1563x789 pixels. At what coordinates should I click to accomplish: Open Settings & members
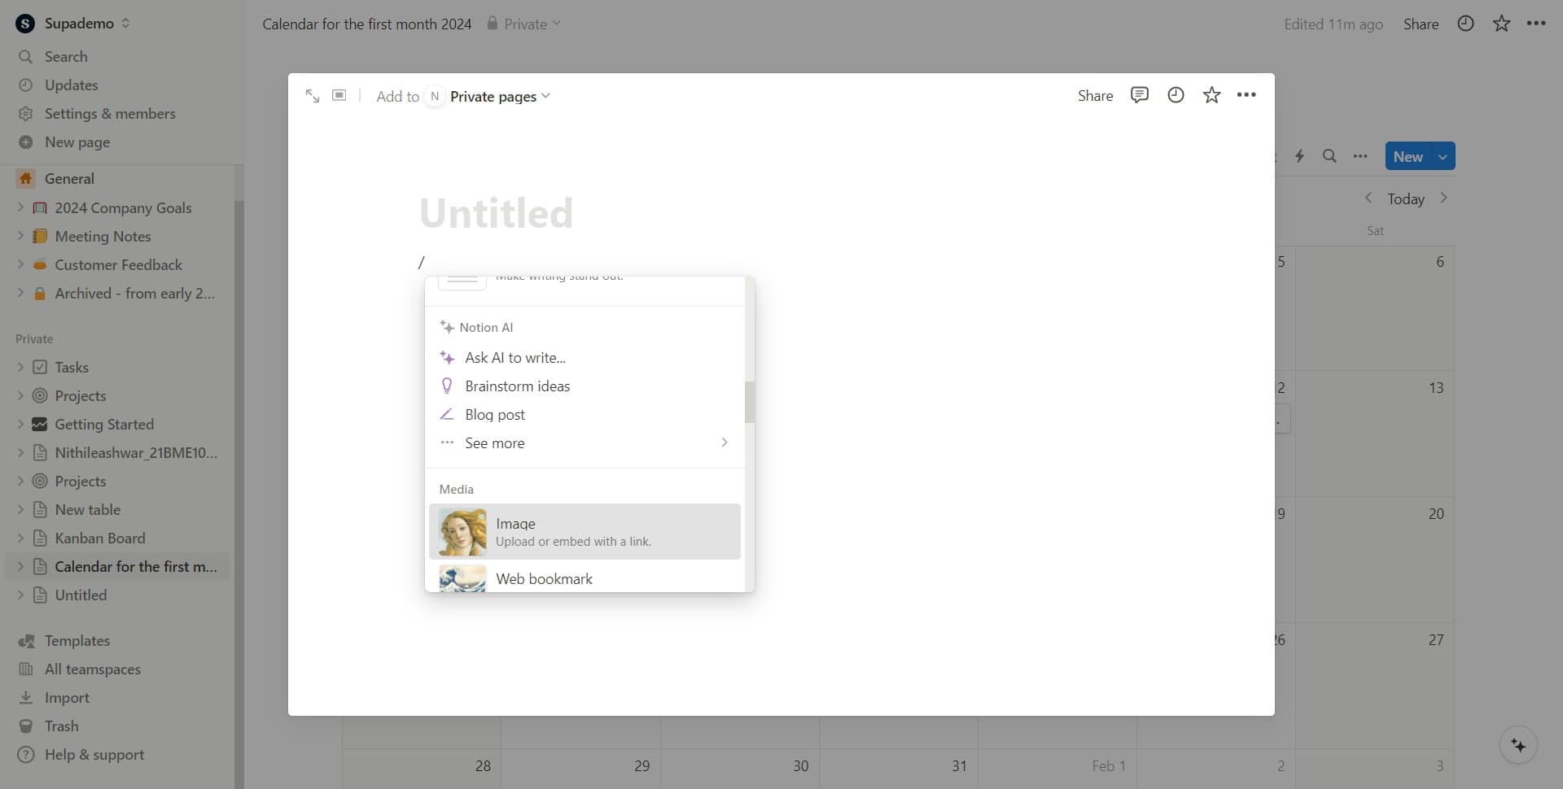coord(110,113)
